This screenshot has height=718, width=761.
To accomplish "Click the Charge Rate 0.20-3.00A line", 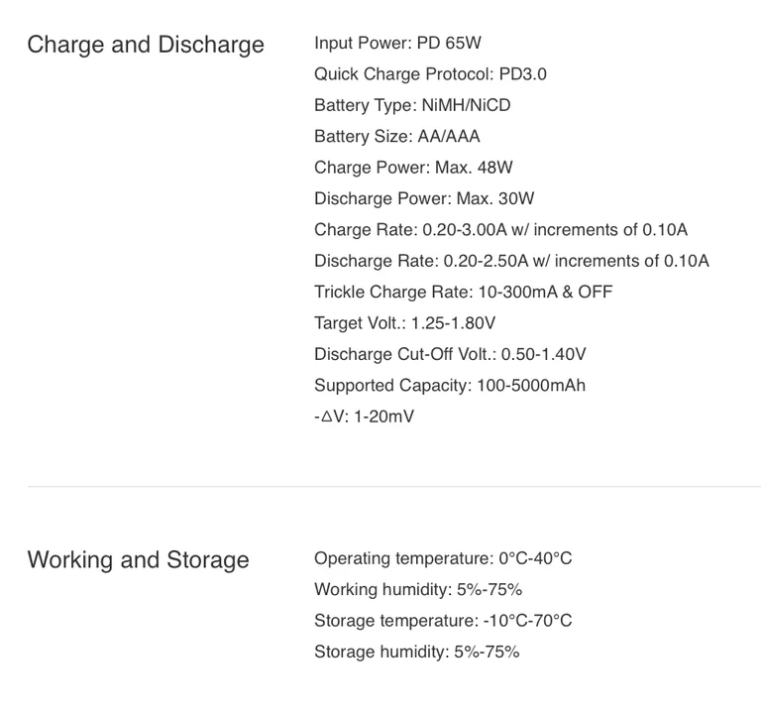I will tap(500, 229).
